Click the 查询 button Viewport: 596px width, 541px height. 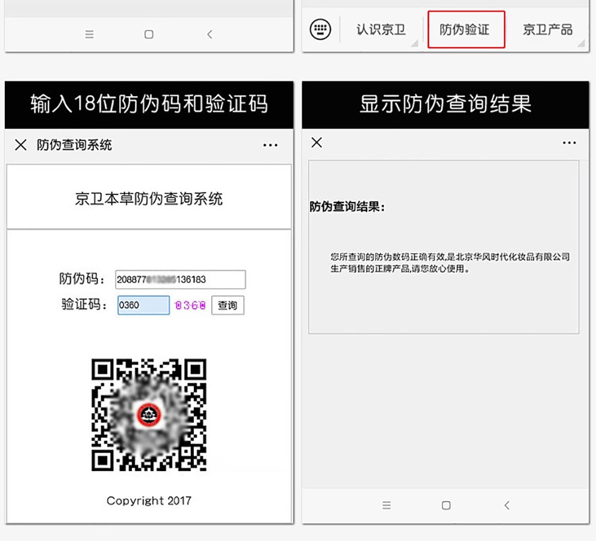coord(228,305)
